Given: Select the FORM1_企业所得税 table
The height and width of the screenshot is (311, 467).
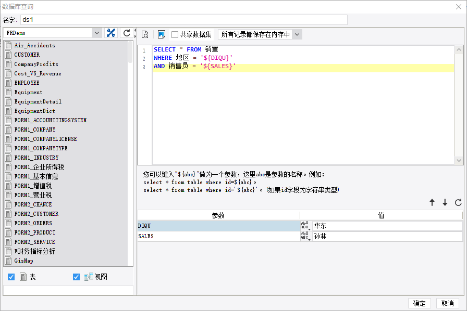Looking at the screenshot, I should [x=39, y=167].
